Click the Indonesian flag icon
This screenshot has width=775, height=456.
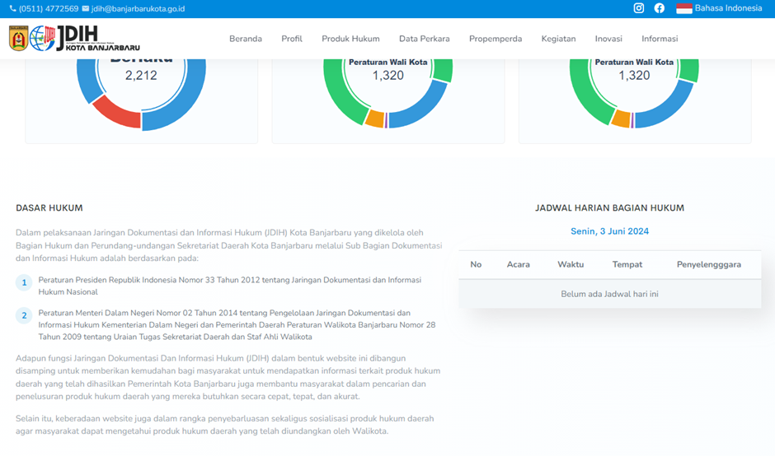(x=683, y=8)
